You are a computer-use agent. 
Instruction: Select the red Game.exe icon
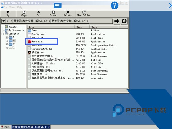(x=30, y=41)
